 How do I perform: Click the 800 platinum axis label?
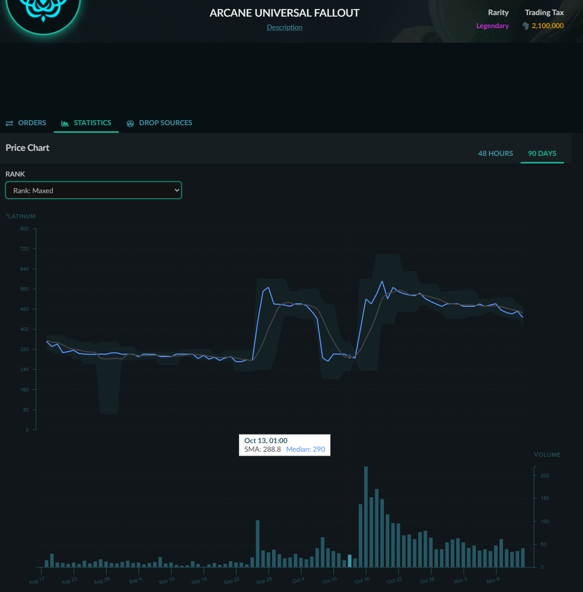24,229
